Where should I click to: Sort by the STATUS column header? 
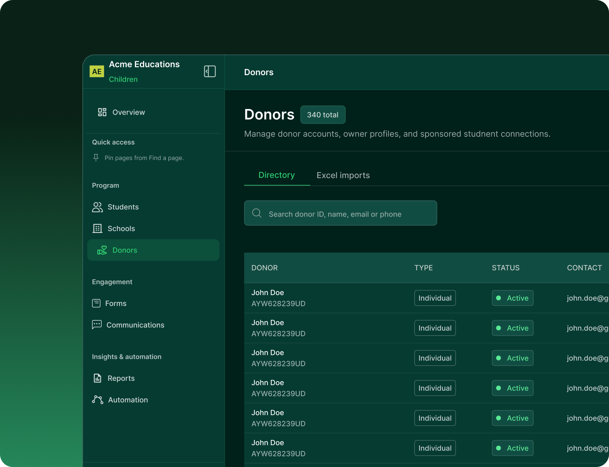506,268
